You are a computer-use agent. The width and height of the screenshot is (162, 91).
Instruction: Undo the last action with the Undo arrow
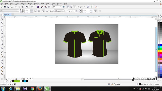coord(27,7)
